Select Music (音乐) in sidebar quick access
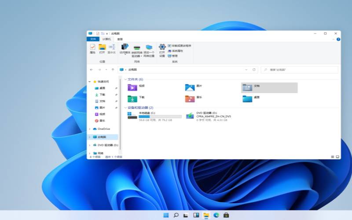Image resolution: width=352 pixels, height=220 pixels. (x=103, y=121)
